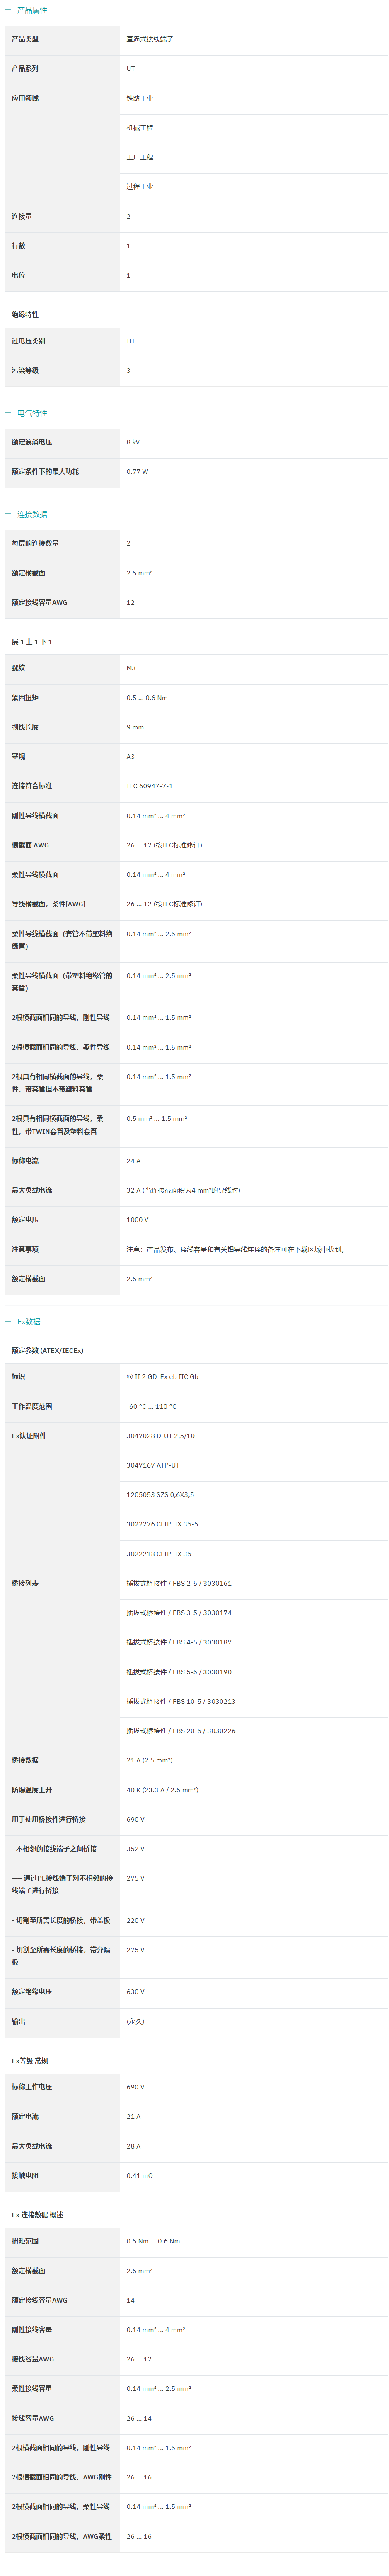Select bridge FBS 3-5 / 3030174
Screen dimensions: 389x2576
(x=179, y=1613)
